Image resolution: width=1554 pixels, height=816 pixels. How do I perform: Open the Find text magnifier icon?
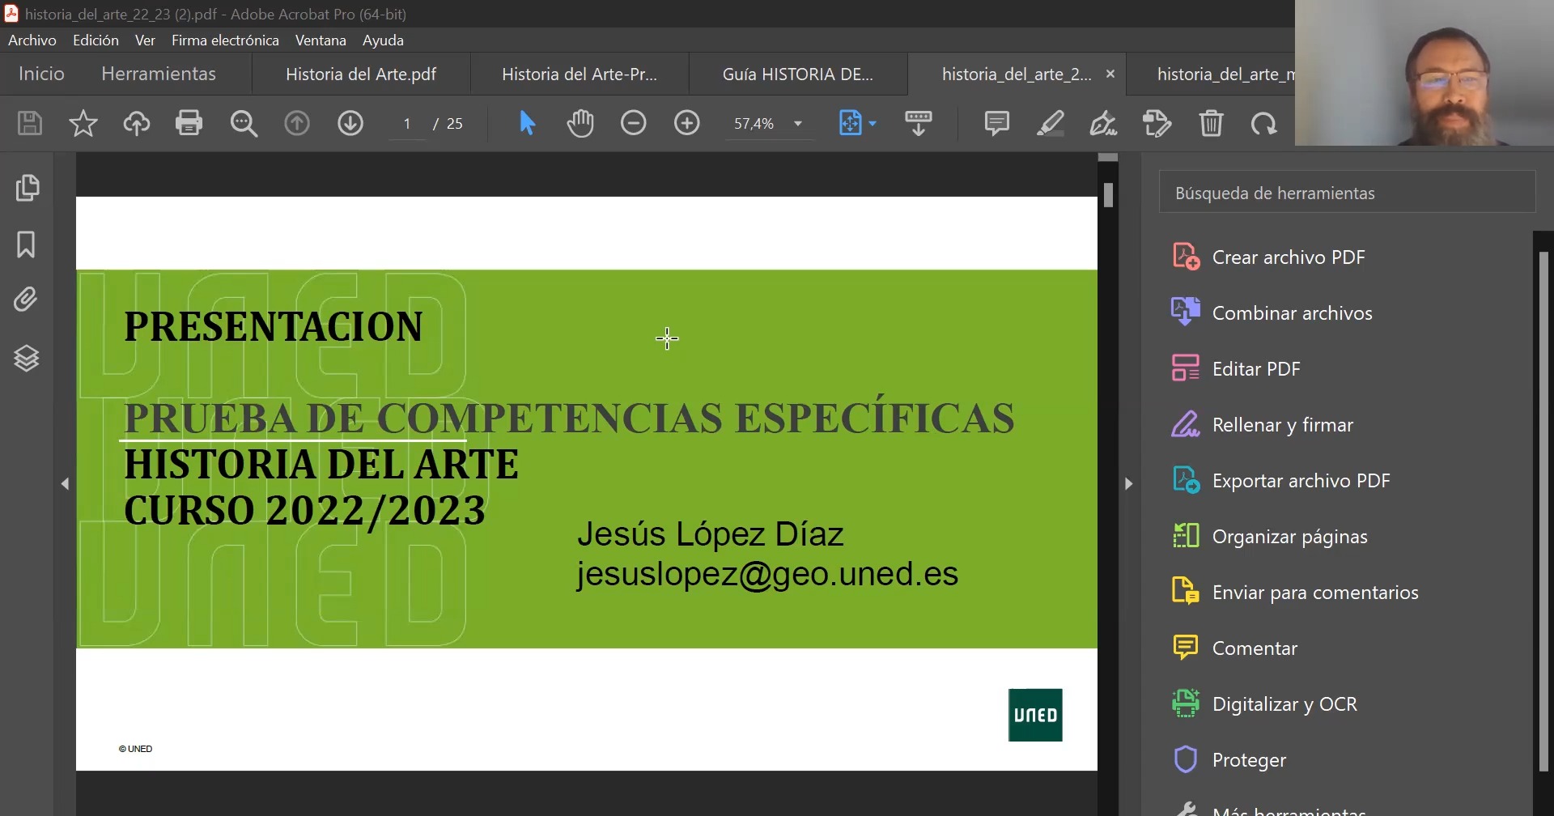(244, 123)
